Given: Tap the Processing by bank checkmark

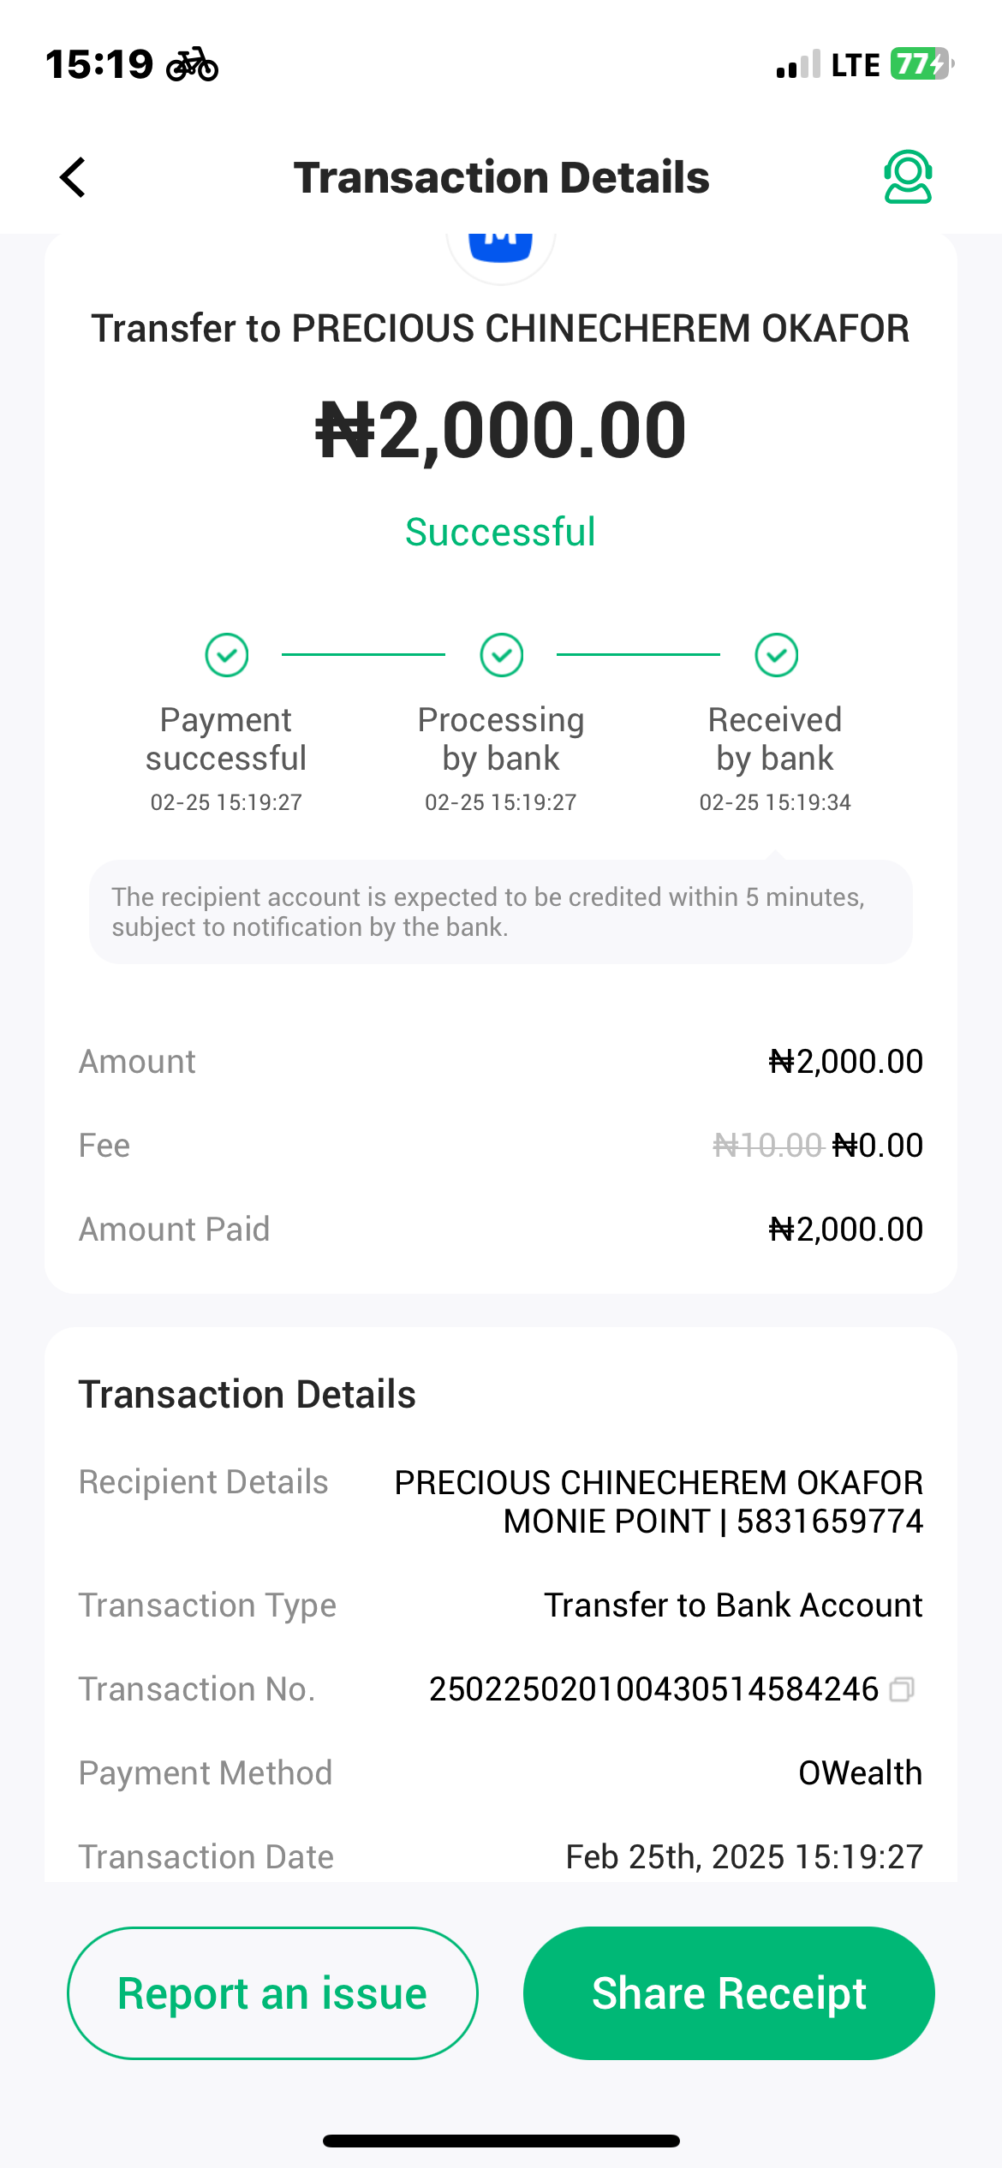Looking at the screenshot, I should (502, 655).
